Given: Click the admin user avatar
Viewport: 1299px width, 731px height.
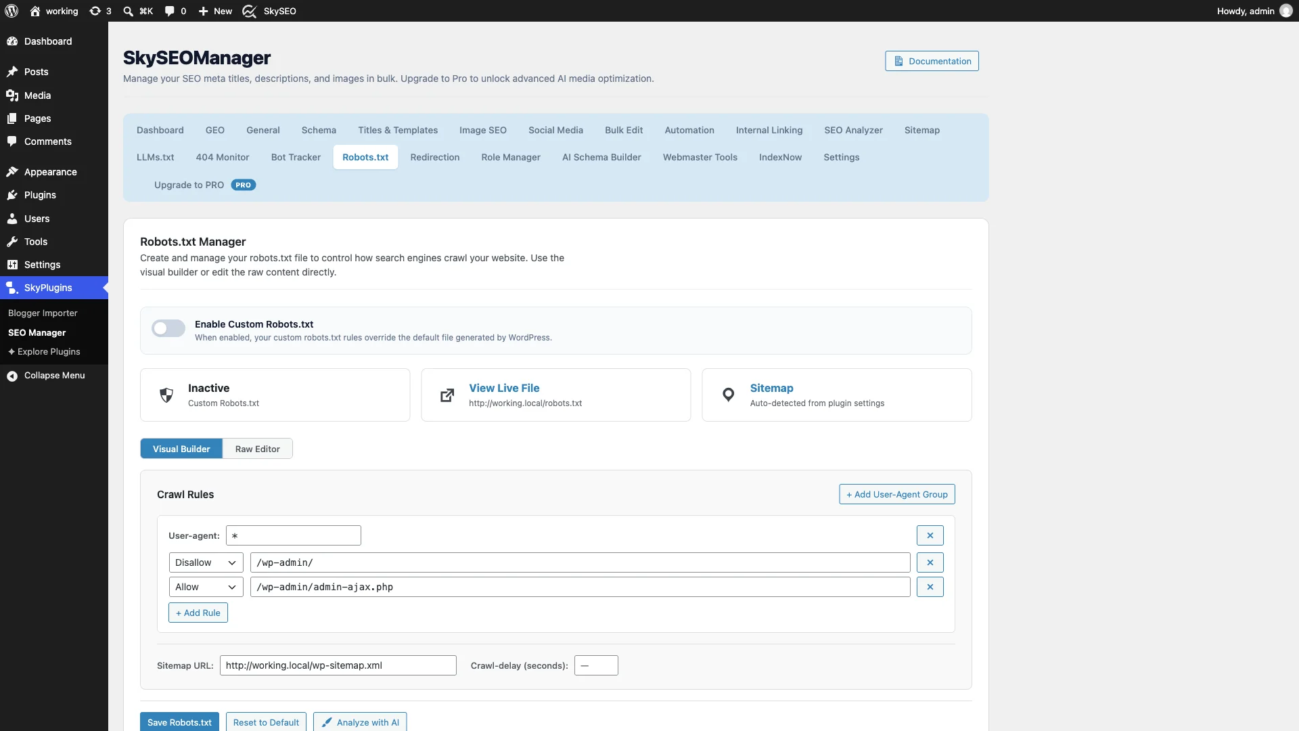Looking at the screenshot, I should coord(1286,11).
